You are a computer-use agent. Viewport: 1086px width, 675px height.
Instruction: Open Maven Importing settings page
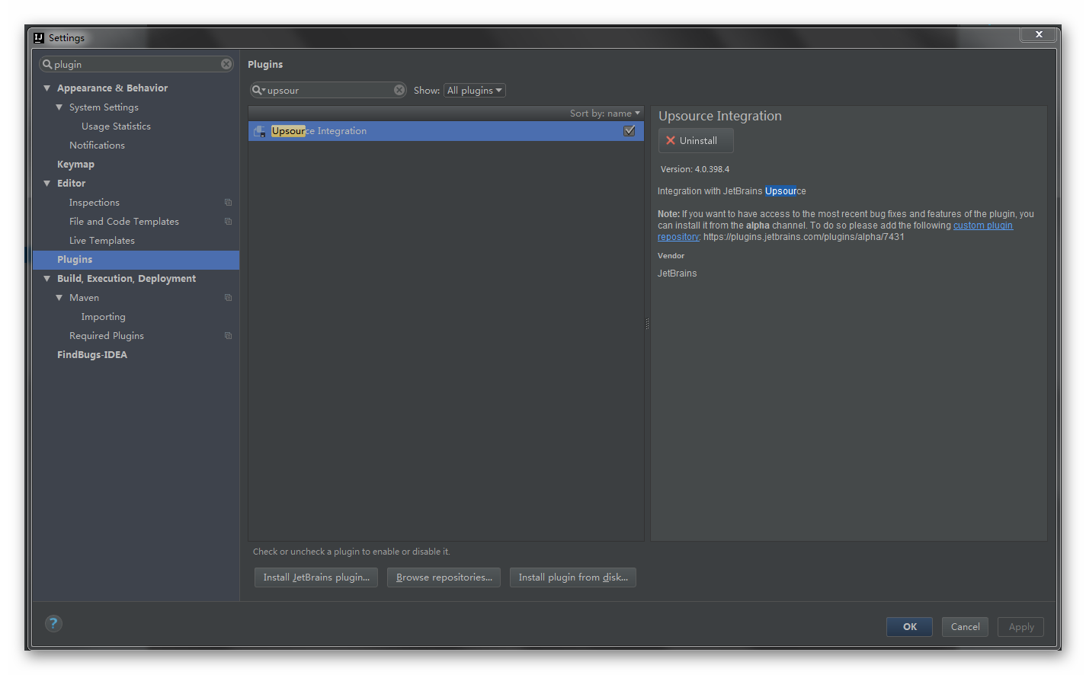[104, 317]
